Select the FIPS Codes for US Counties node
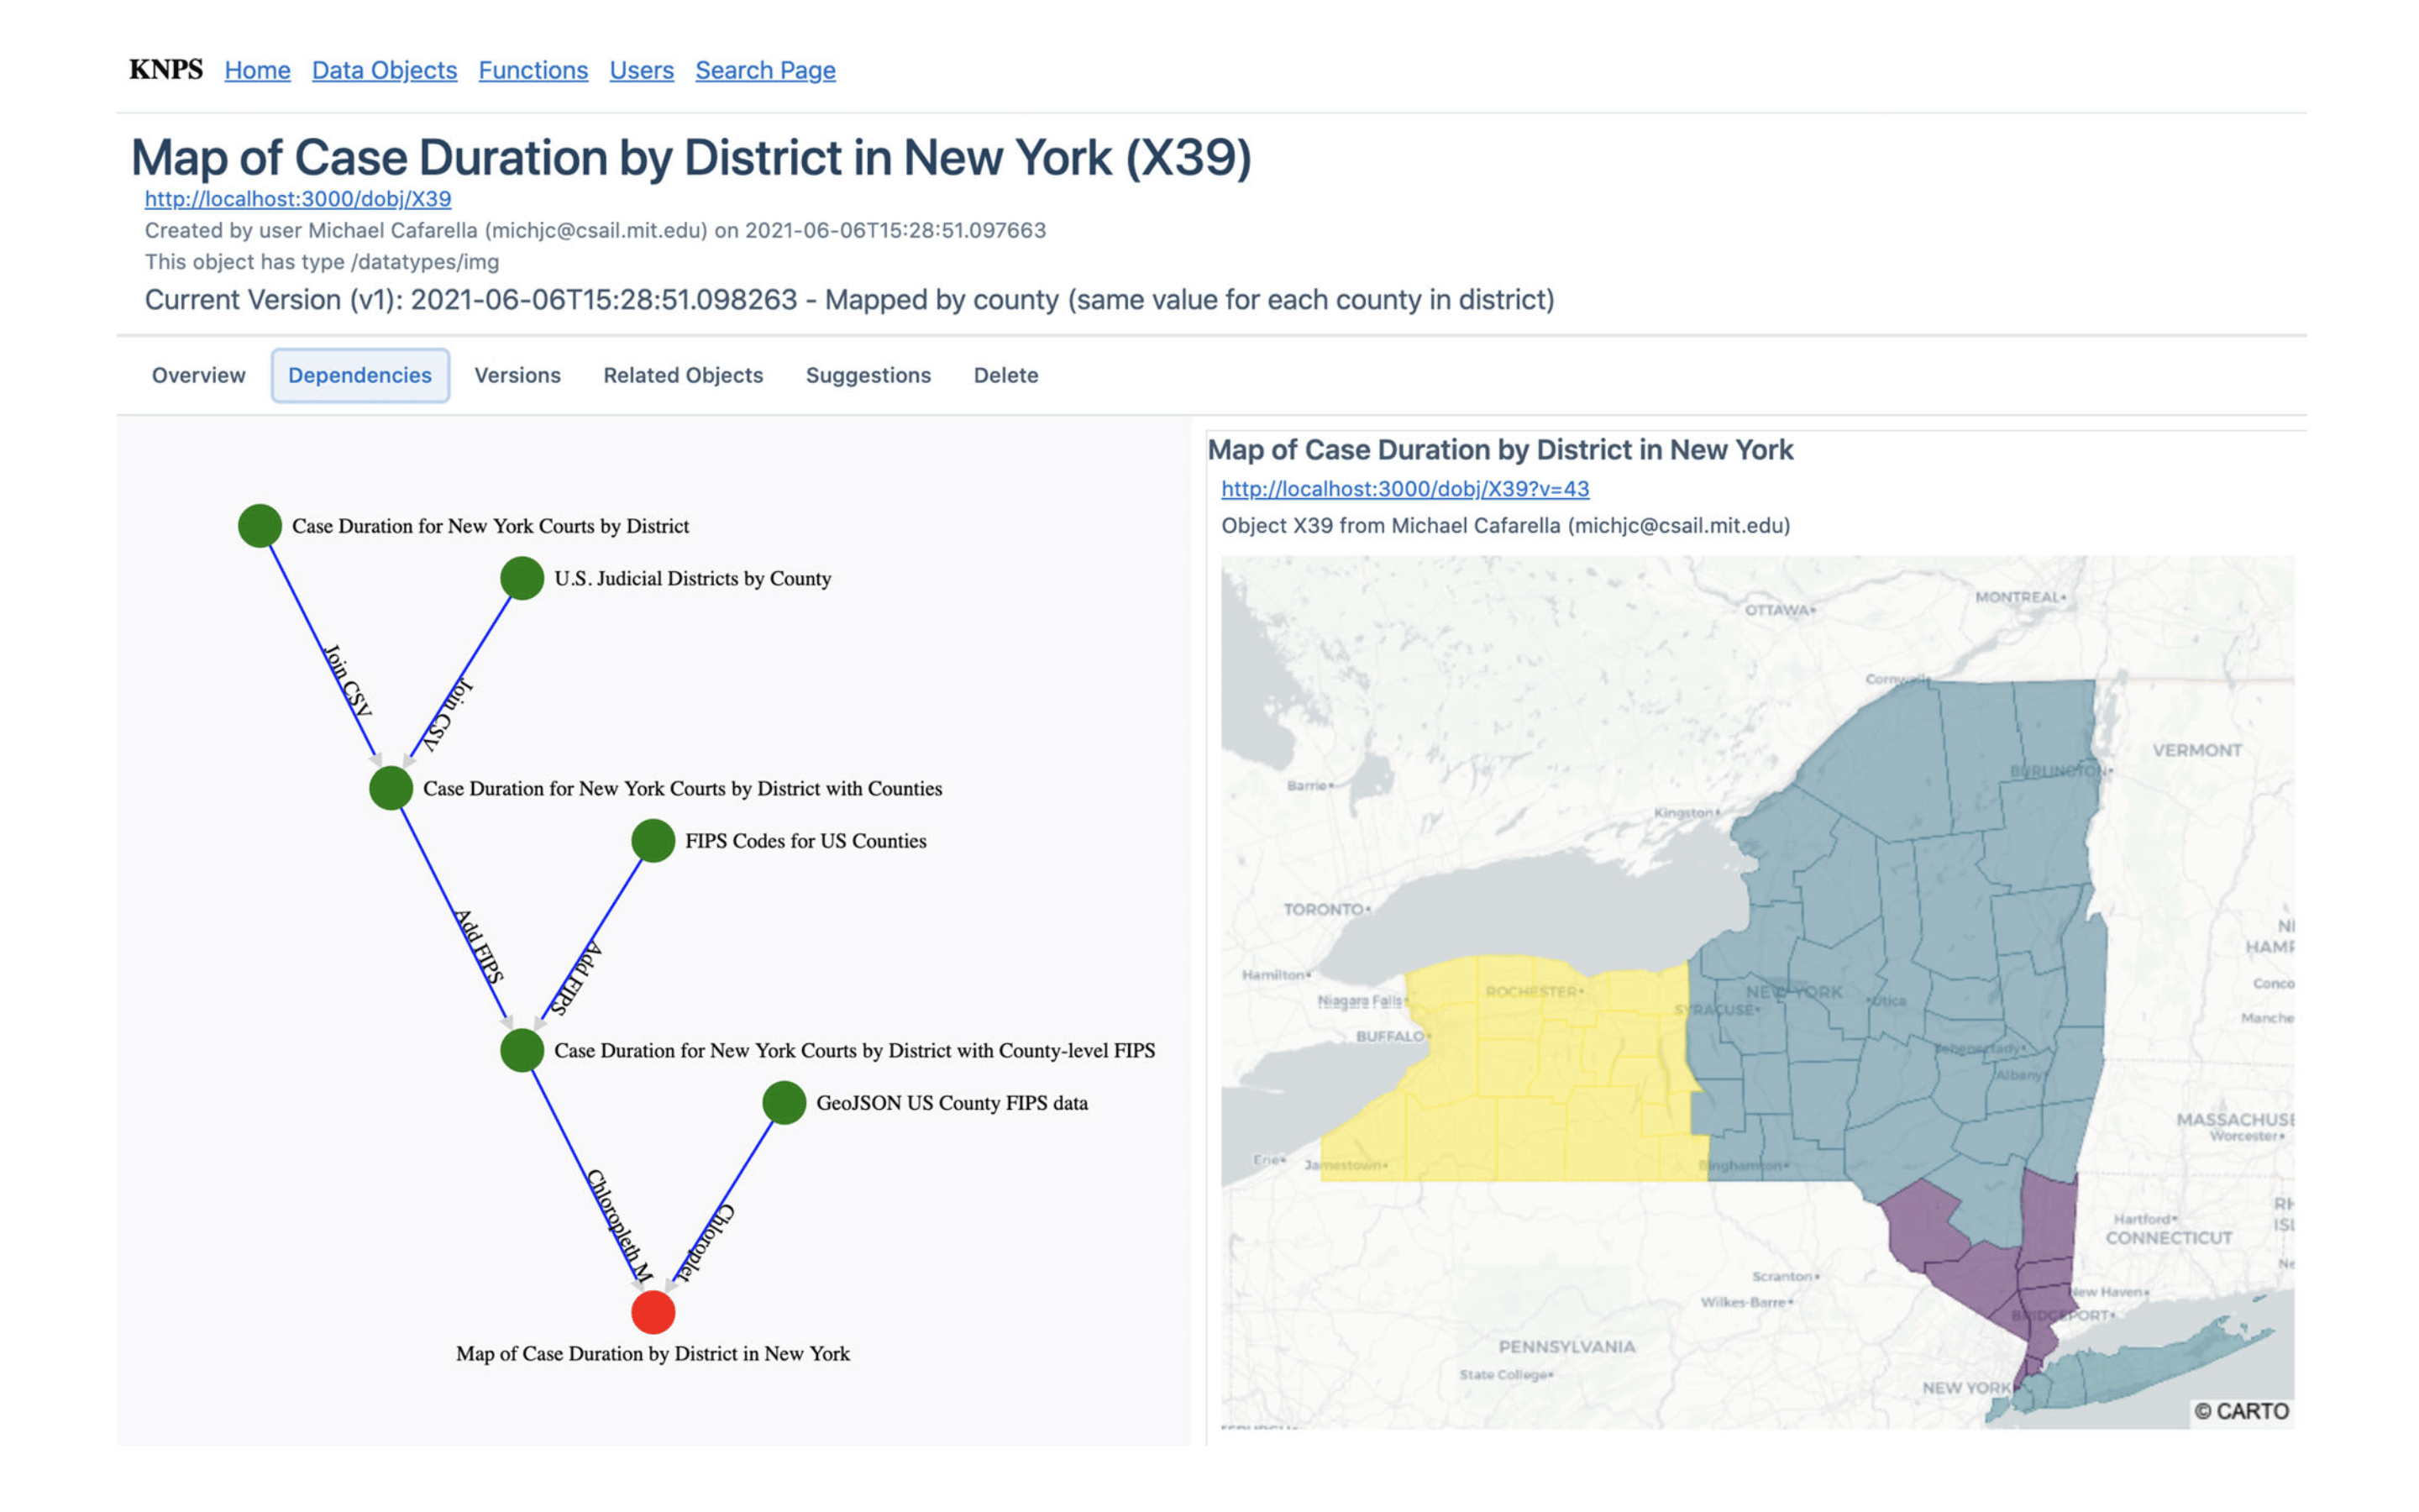This screenshot has width=2419, height=1512. pyautogui.click(x=653, y=841)
